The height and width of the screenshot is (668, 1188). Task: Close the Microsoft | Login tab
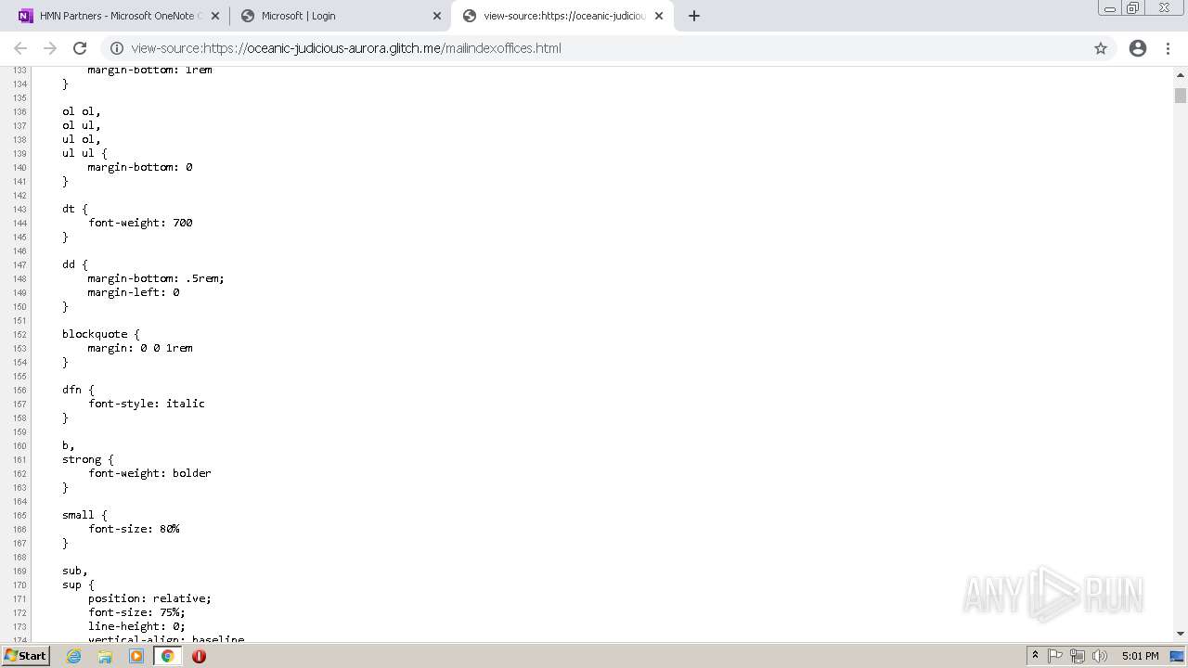coord(437,16)
